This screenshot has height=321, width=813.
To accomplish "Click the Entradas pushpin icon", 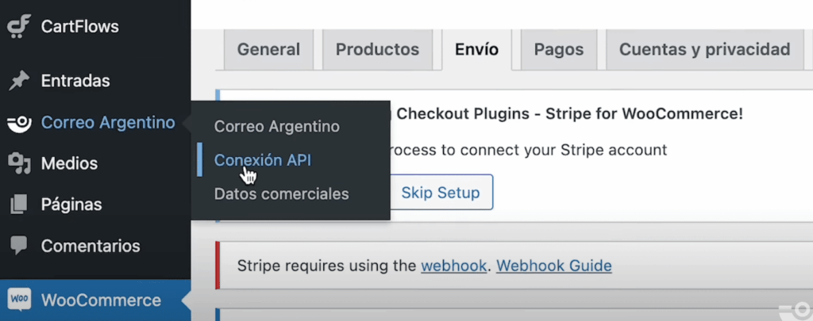I will tap(19, 82).
